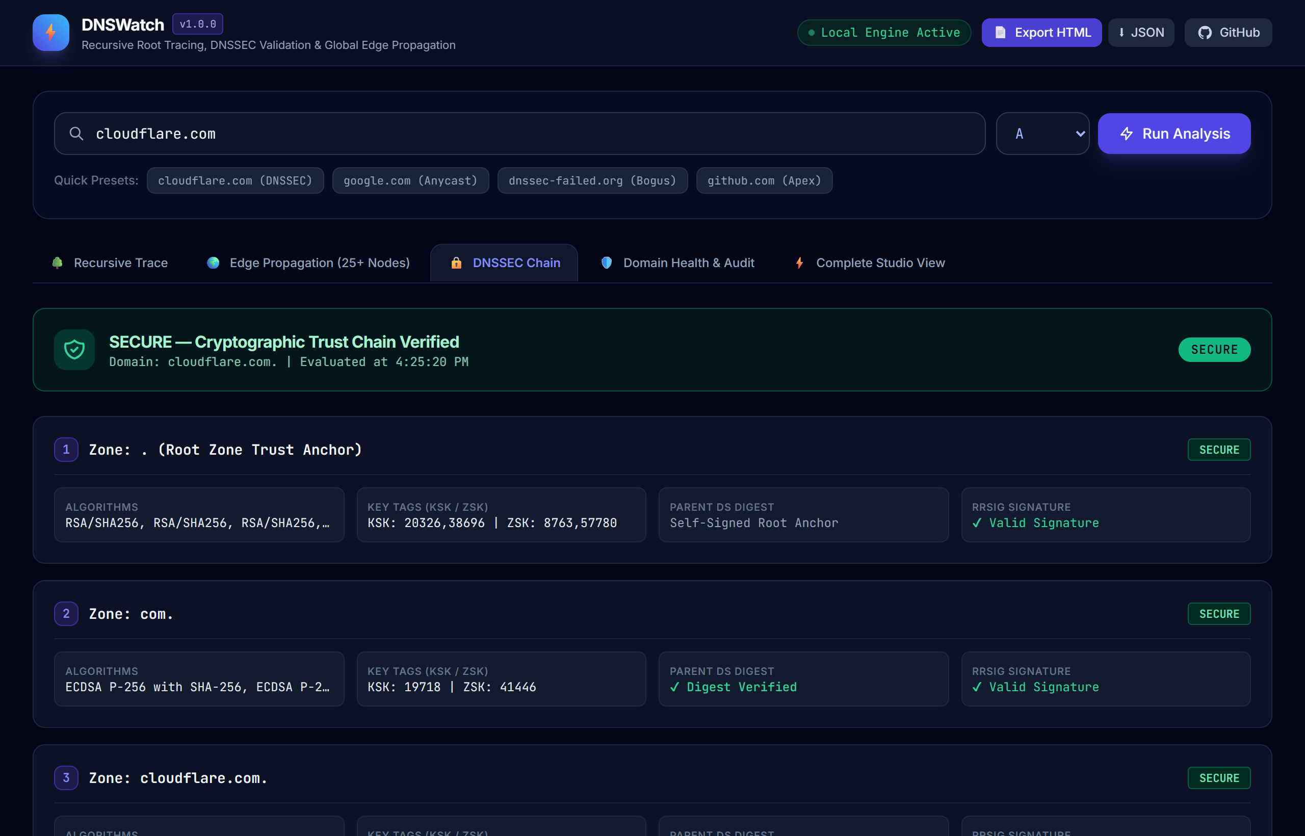
Task: Click the Run Analysis button
Action: click(1174, 134)
